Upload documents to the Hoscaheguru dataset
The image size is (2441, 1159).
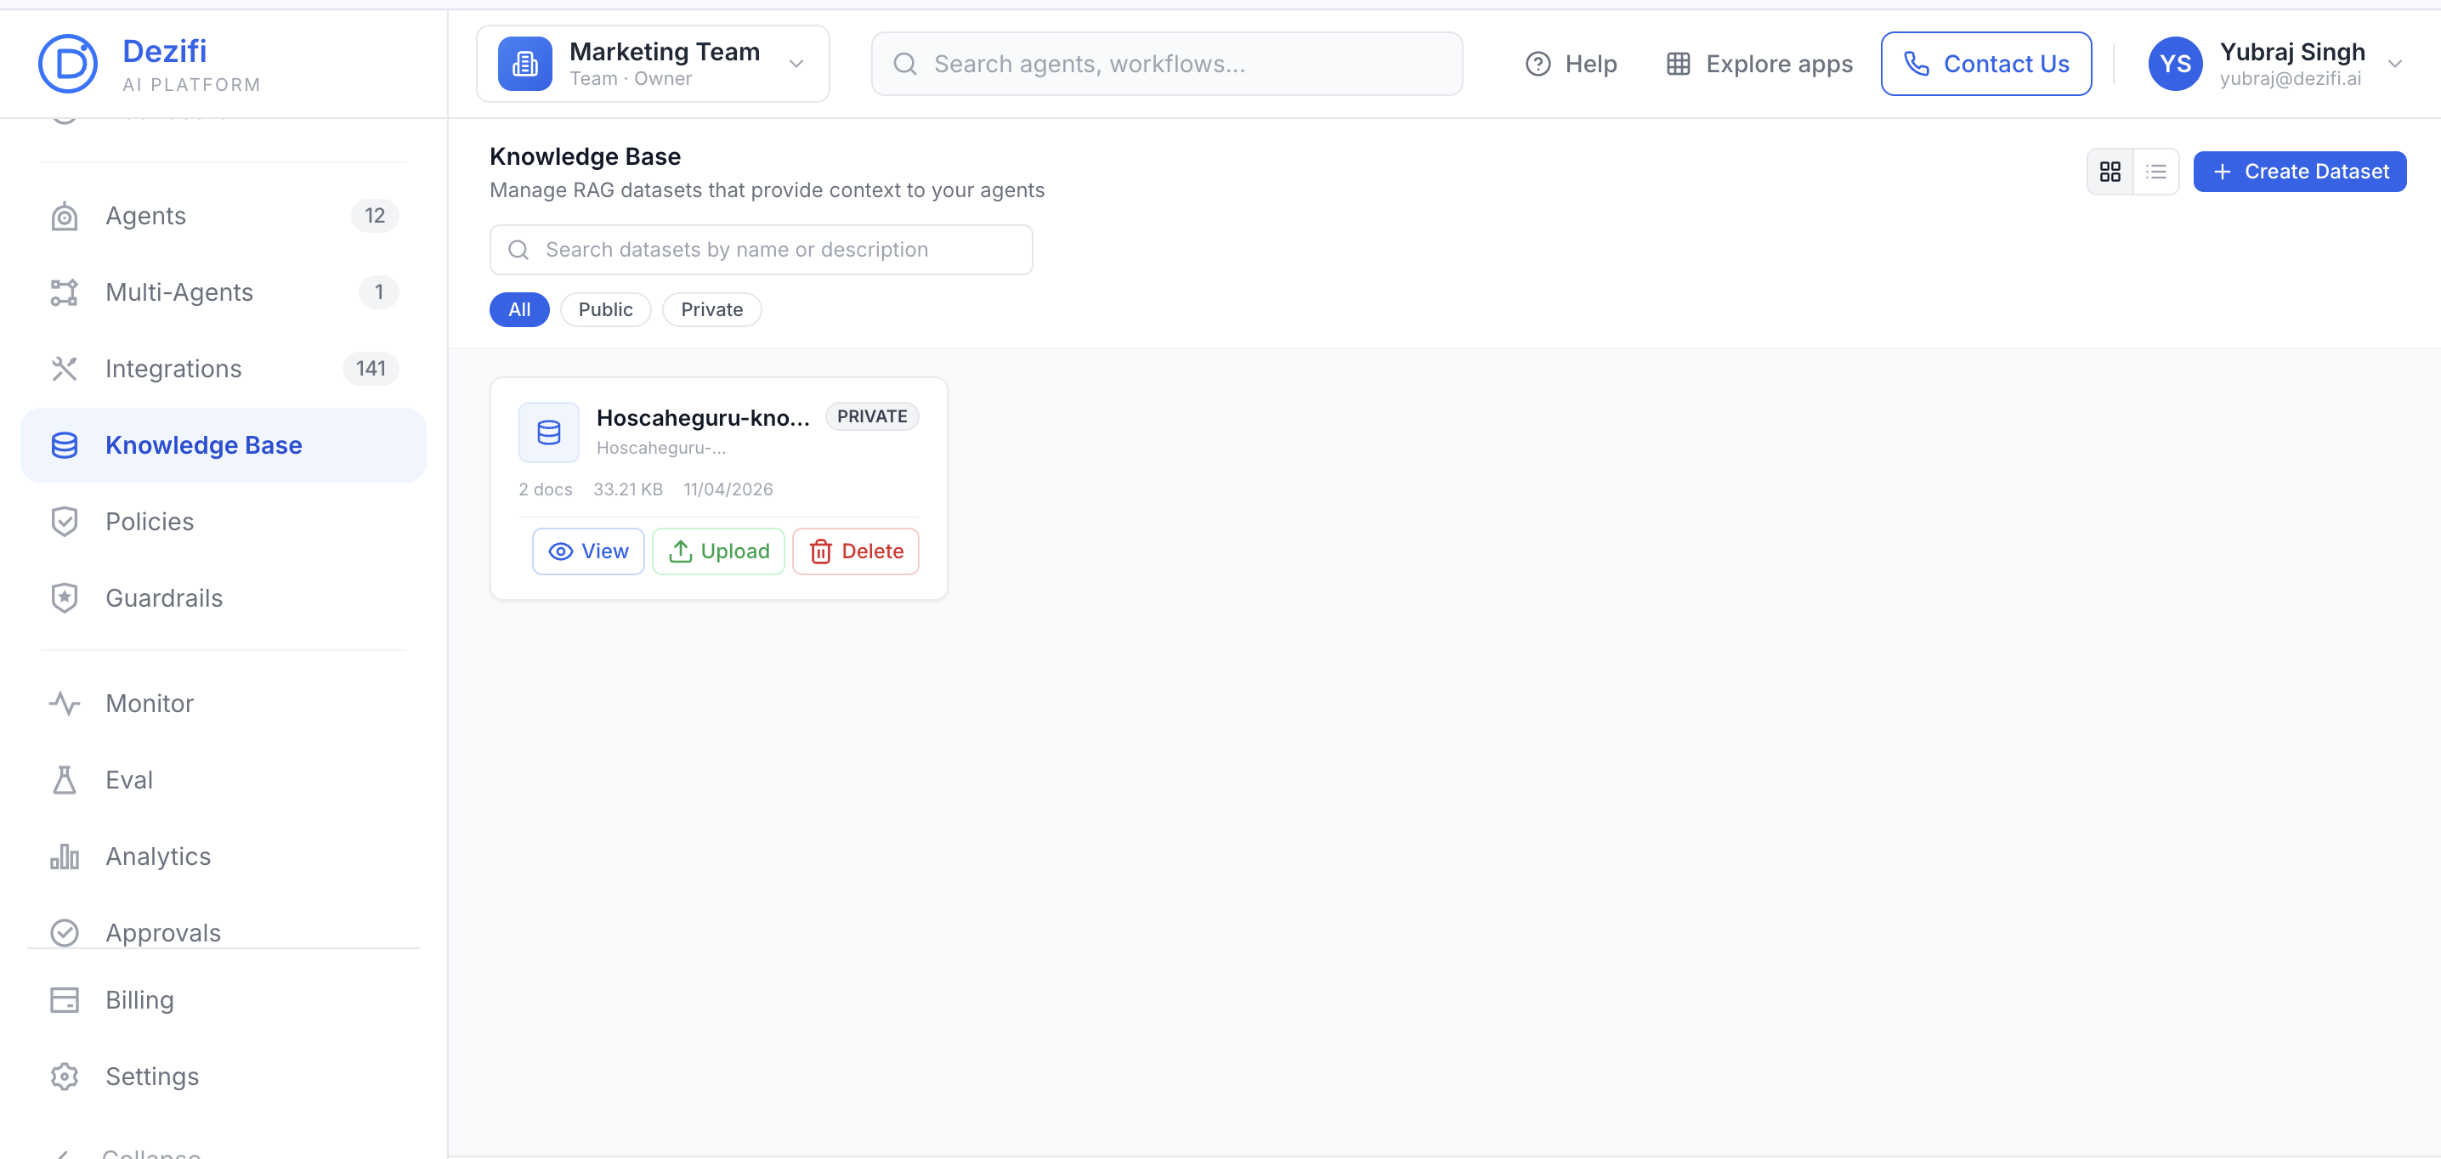coord(718,551)
